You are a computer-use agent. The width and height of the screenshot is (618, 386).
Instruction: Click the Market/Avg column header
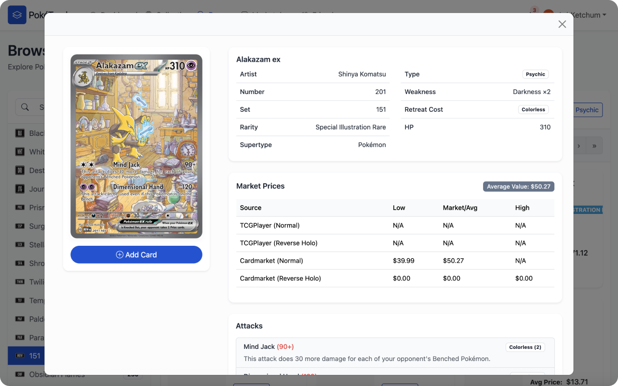pyautogui.click(x=460, y=208)
